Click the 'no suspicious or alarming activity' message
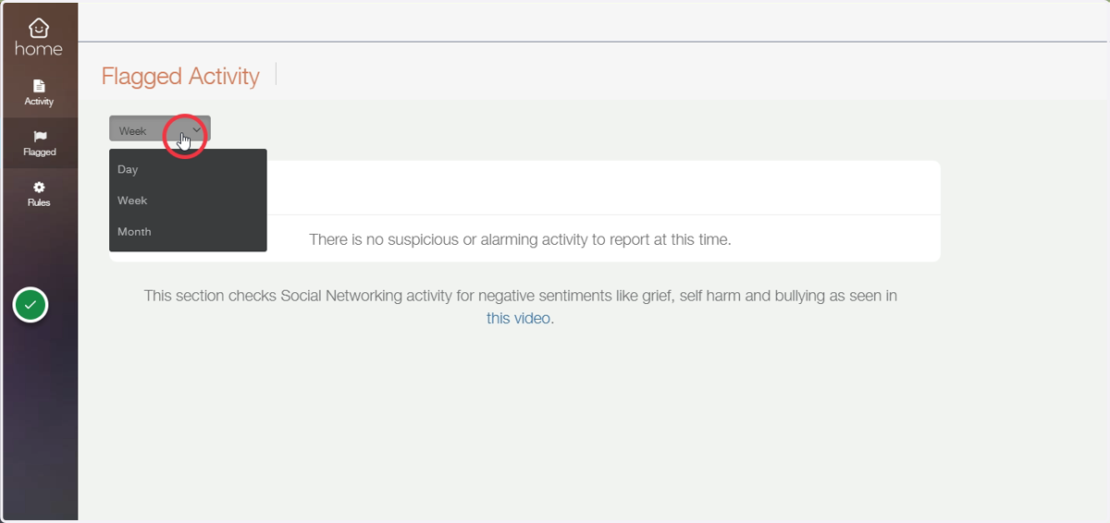 pyautogui.click(x=520, y=239)
